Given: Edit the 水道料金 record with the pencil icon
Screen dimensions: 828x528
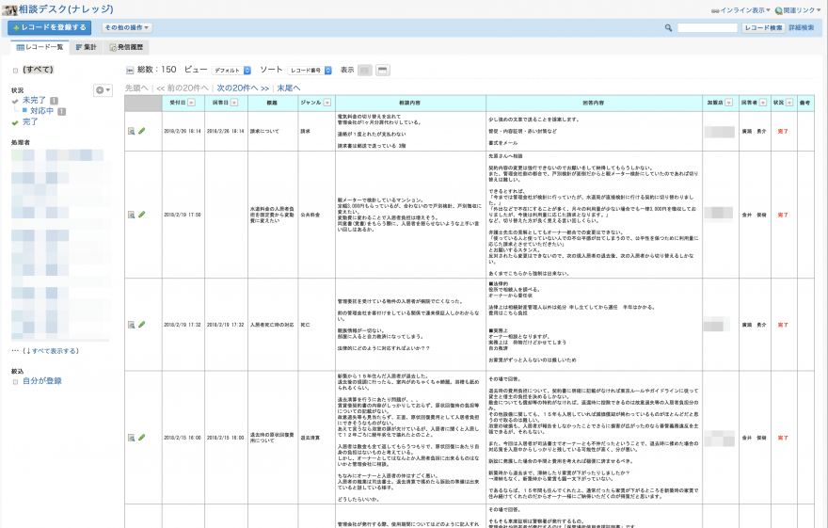Looking at the screenshot, I should pyautogui.click(x=141, y=215).
